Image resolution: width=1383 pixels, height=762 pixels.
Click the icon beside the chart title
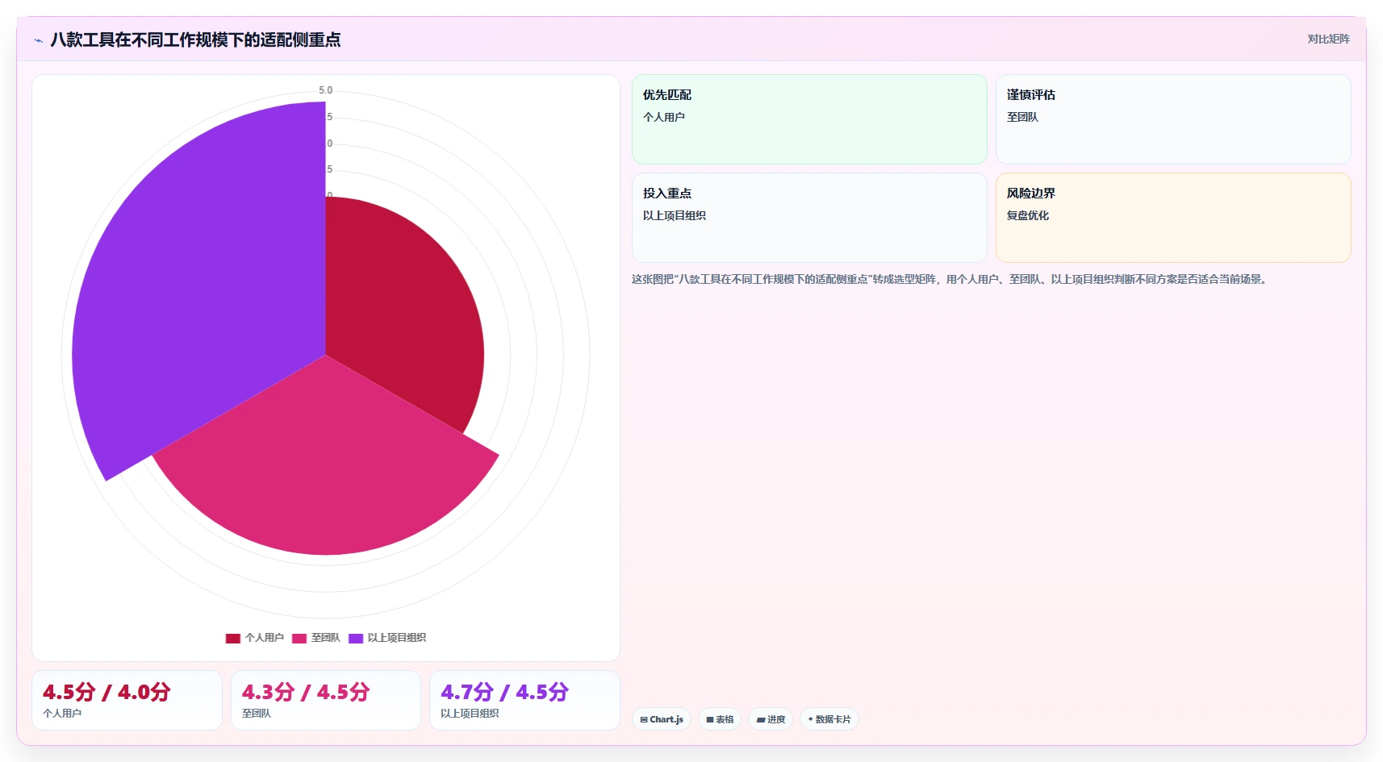(39, 40)
